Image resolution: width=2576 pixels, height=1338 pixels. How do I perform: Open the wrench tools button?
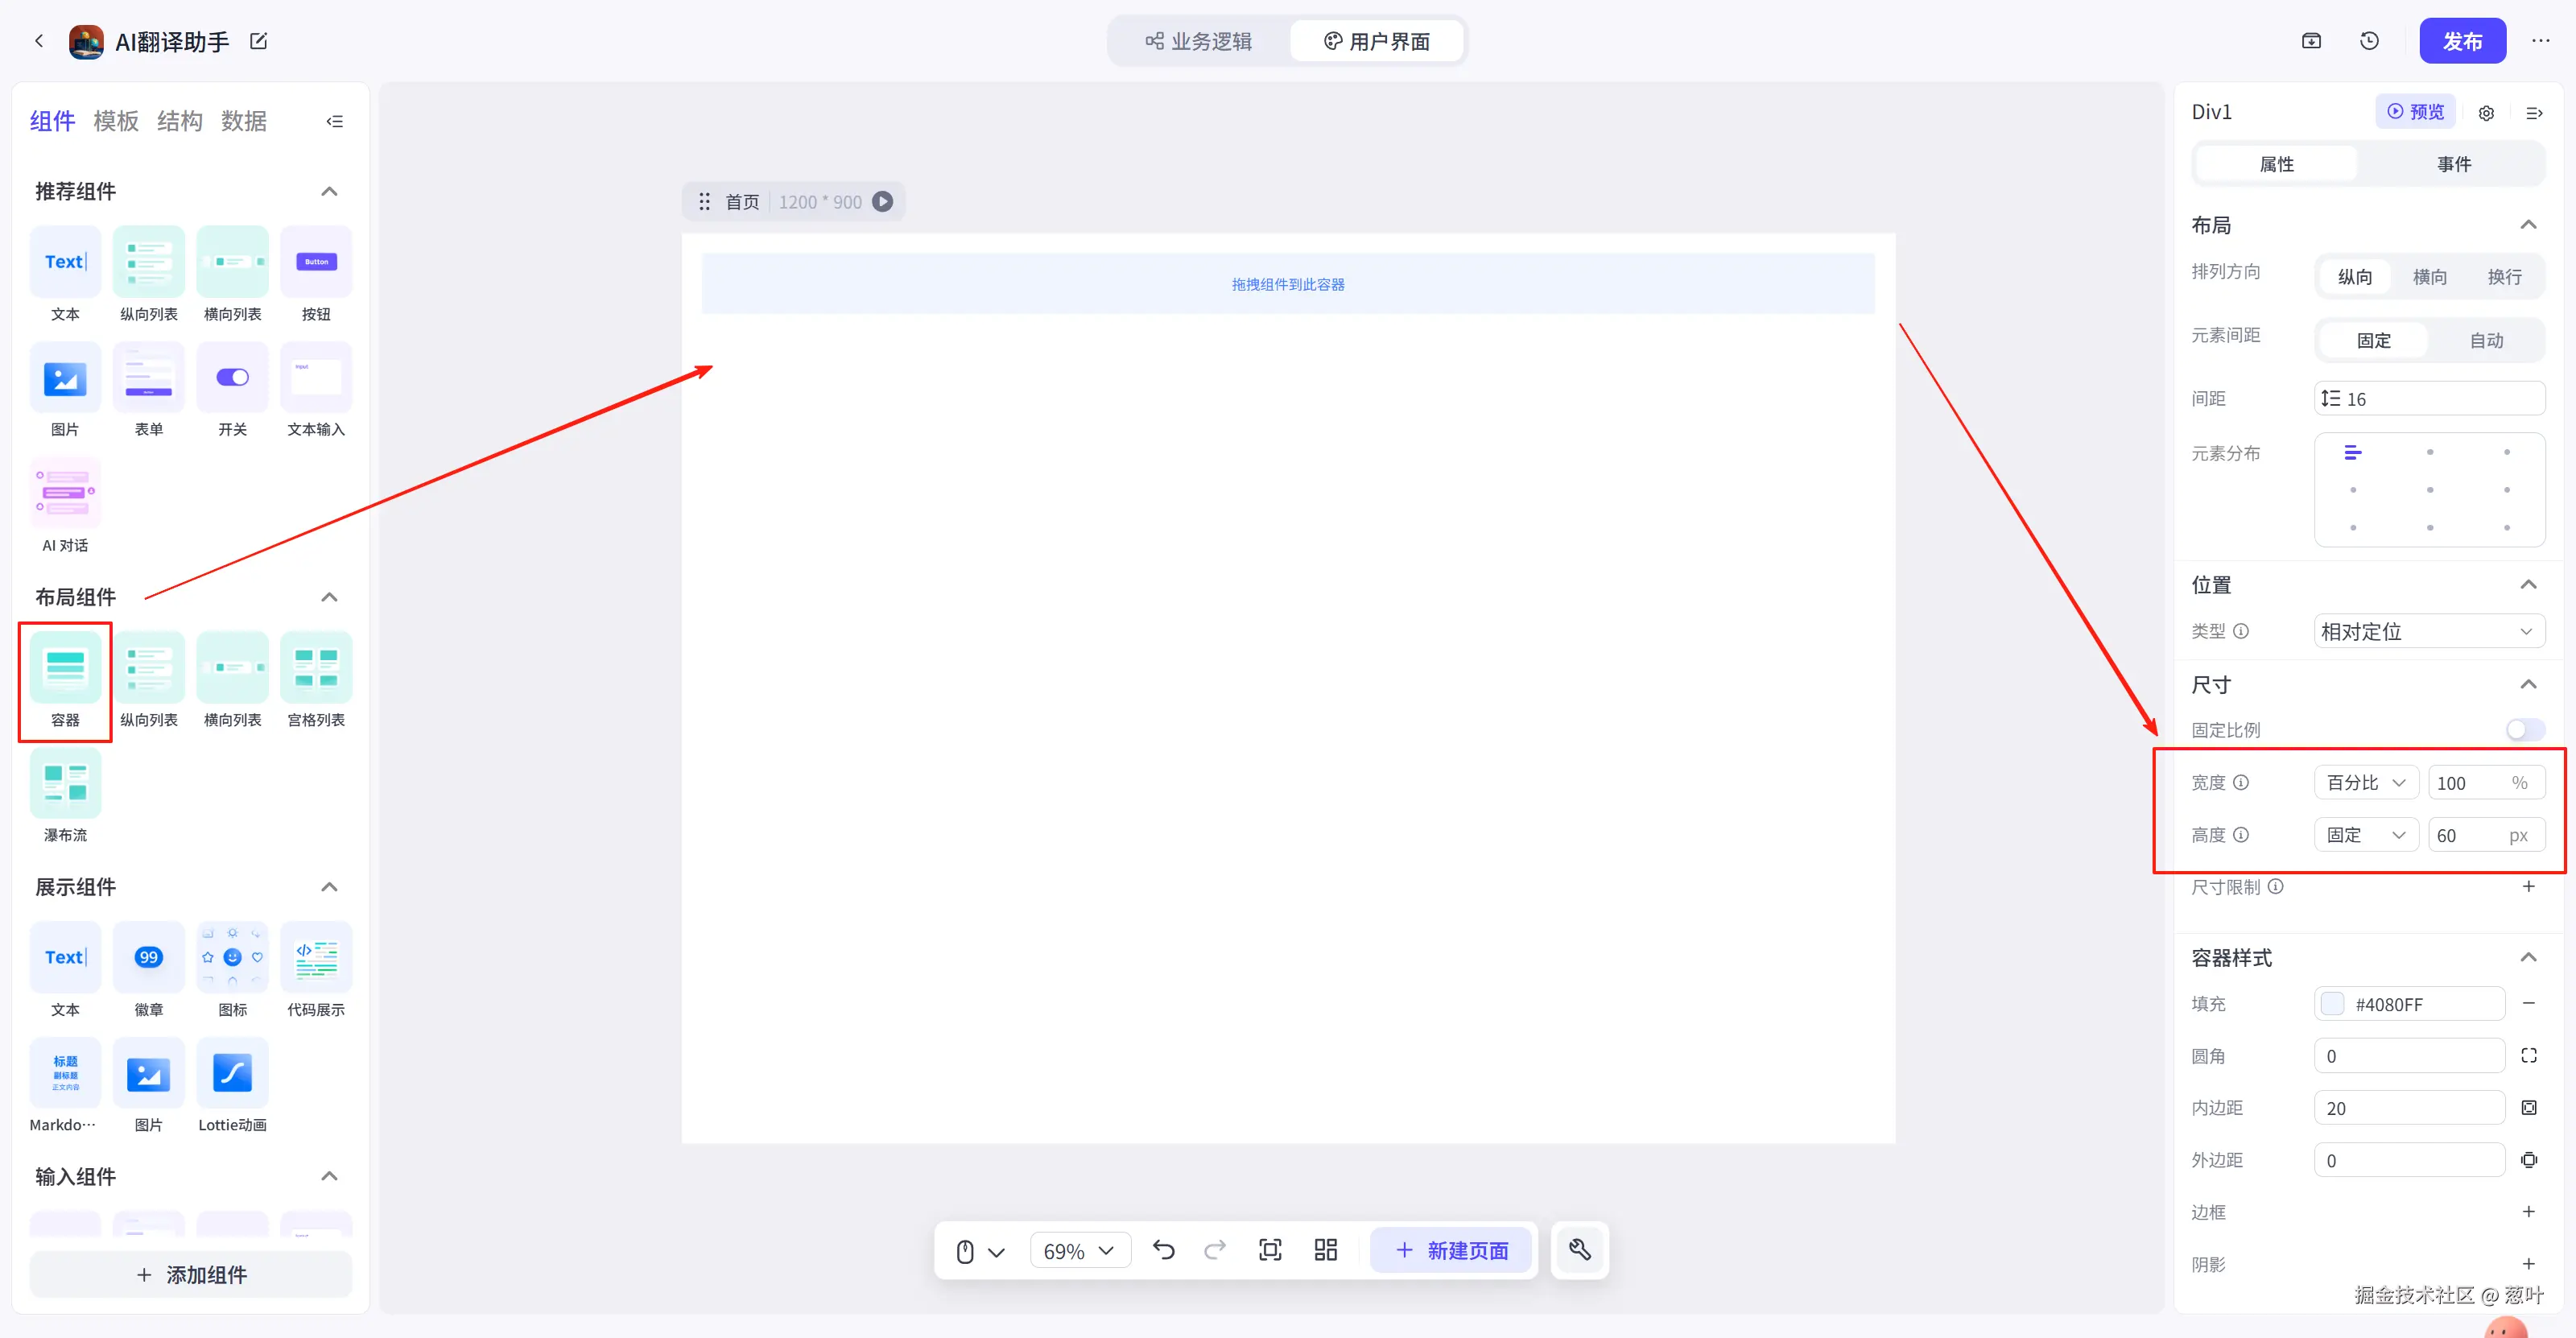[x=1579, y=1250]
